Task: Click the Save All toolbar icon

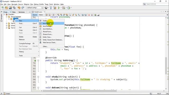Action: 14,8
